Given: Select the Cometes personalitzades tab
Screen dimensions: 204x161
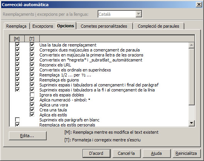Looking at the screenshot, I should coord(104,26).
